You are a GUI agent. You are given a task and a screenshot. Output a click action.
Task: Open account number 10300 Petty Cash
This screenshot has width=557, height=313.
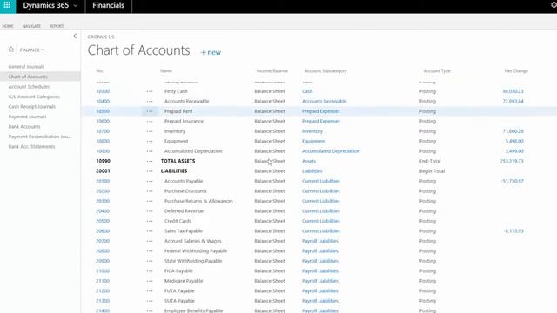103,91
